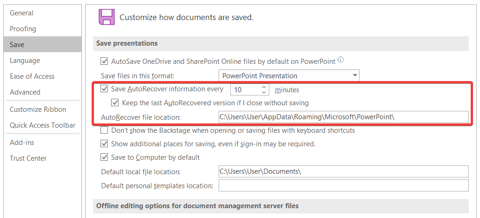Screen dimensions: 480x218
Task: Increase AutoRecover minutes with up arrow
Action: point(264,87)
